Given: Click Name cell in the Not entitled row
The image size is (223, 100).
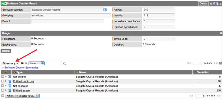Looking at the screenshot, I should point(134,77).
